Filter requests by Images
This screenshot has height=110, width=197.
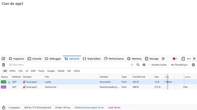tap(51, 71)
